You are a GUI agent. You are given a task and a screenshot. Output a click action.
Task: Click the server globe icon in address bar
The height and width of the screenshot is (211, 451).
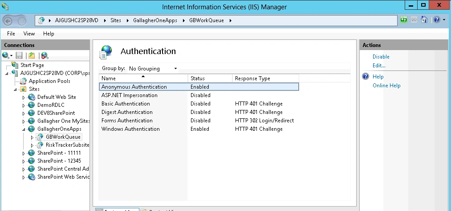(x=42, y=20)
